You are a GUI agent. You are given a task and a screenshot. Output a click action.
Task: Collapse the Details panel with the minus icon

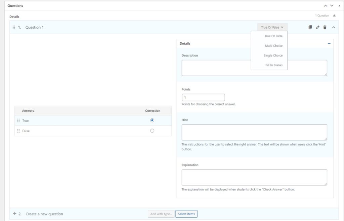coord(329,43)
